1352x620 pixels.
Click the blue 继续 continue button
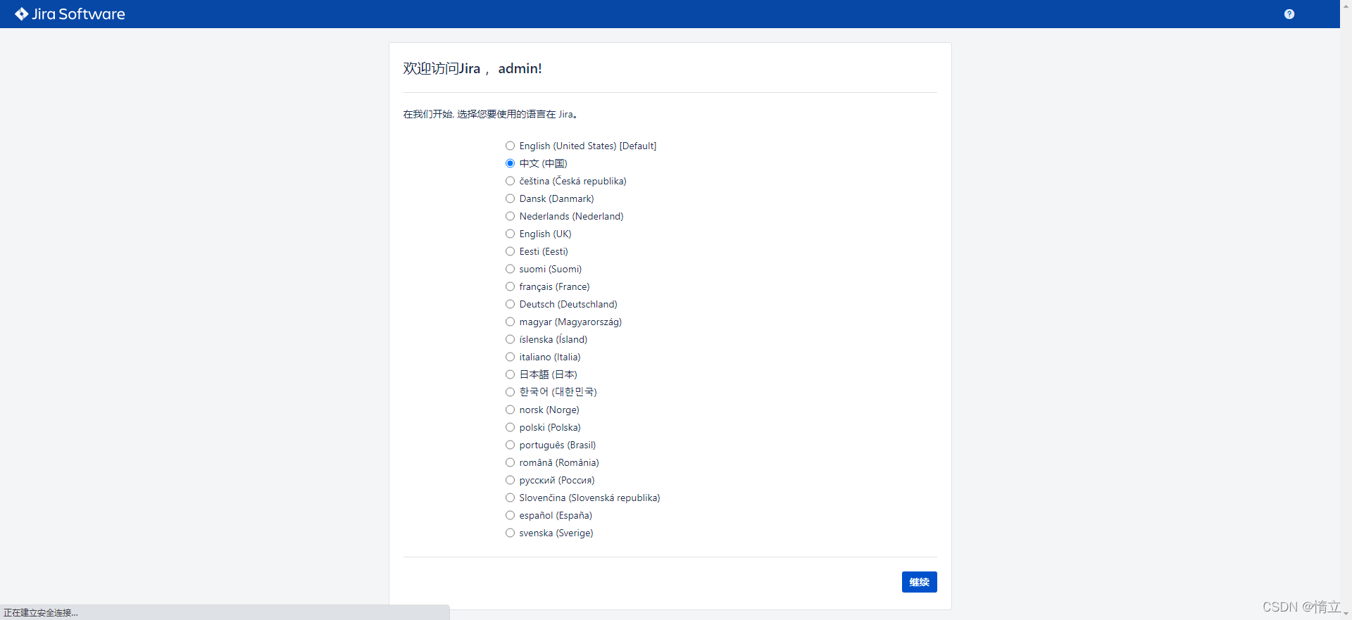point(919,582)
